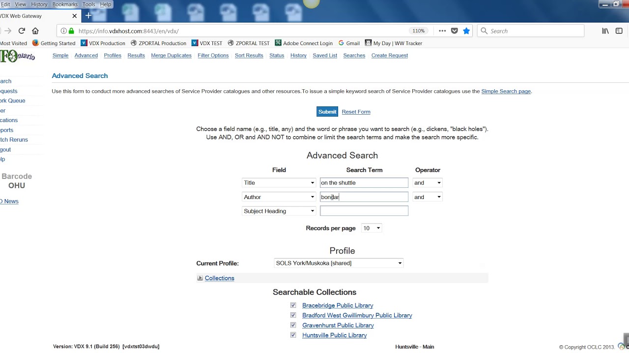Open Huntsville Public Library link
The width and height of the screenshot is (629, 353).
click(x=335, y=335)
